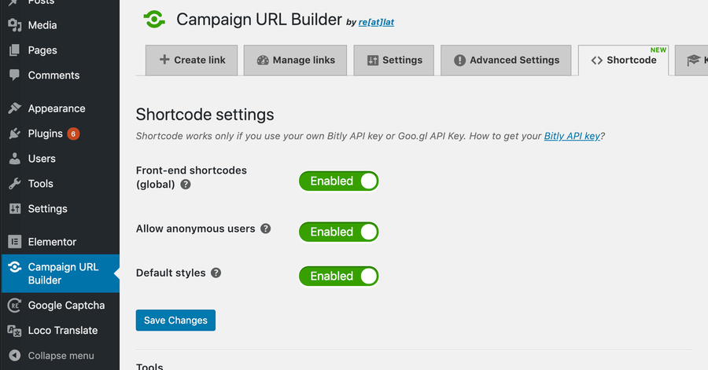Click the Campaign URL Builder page title
Viewport: 708px width, 370px height.
(259, 20)
